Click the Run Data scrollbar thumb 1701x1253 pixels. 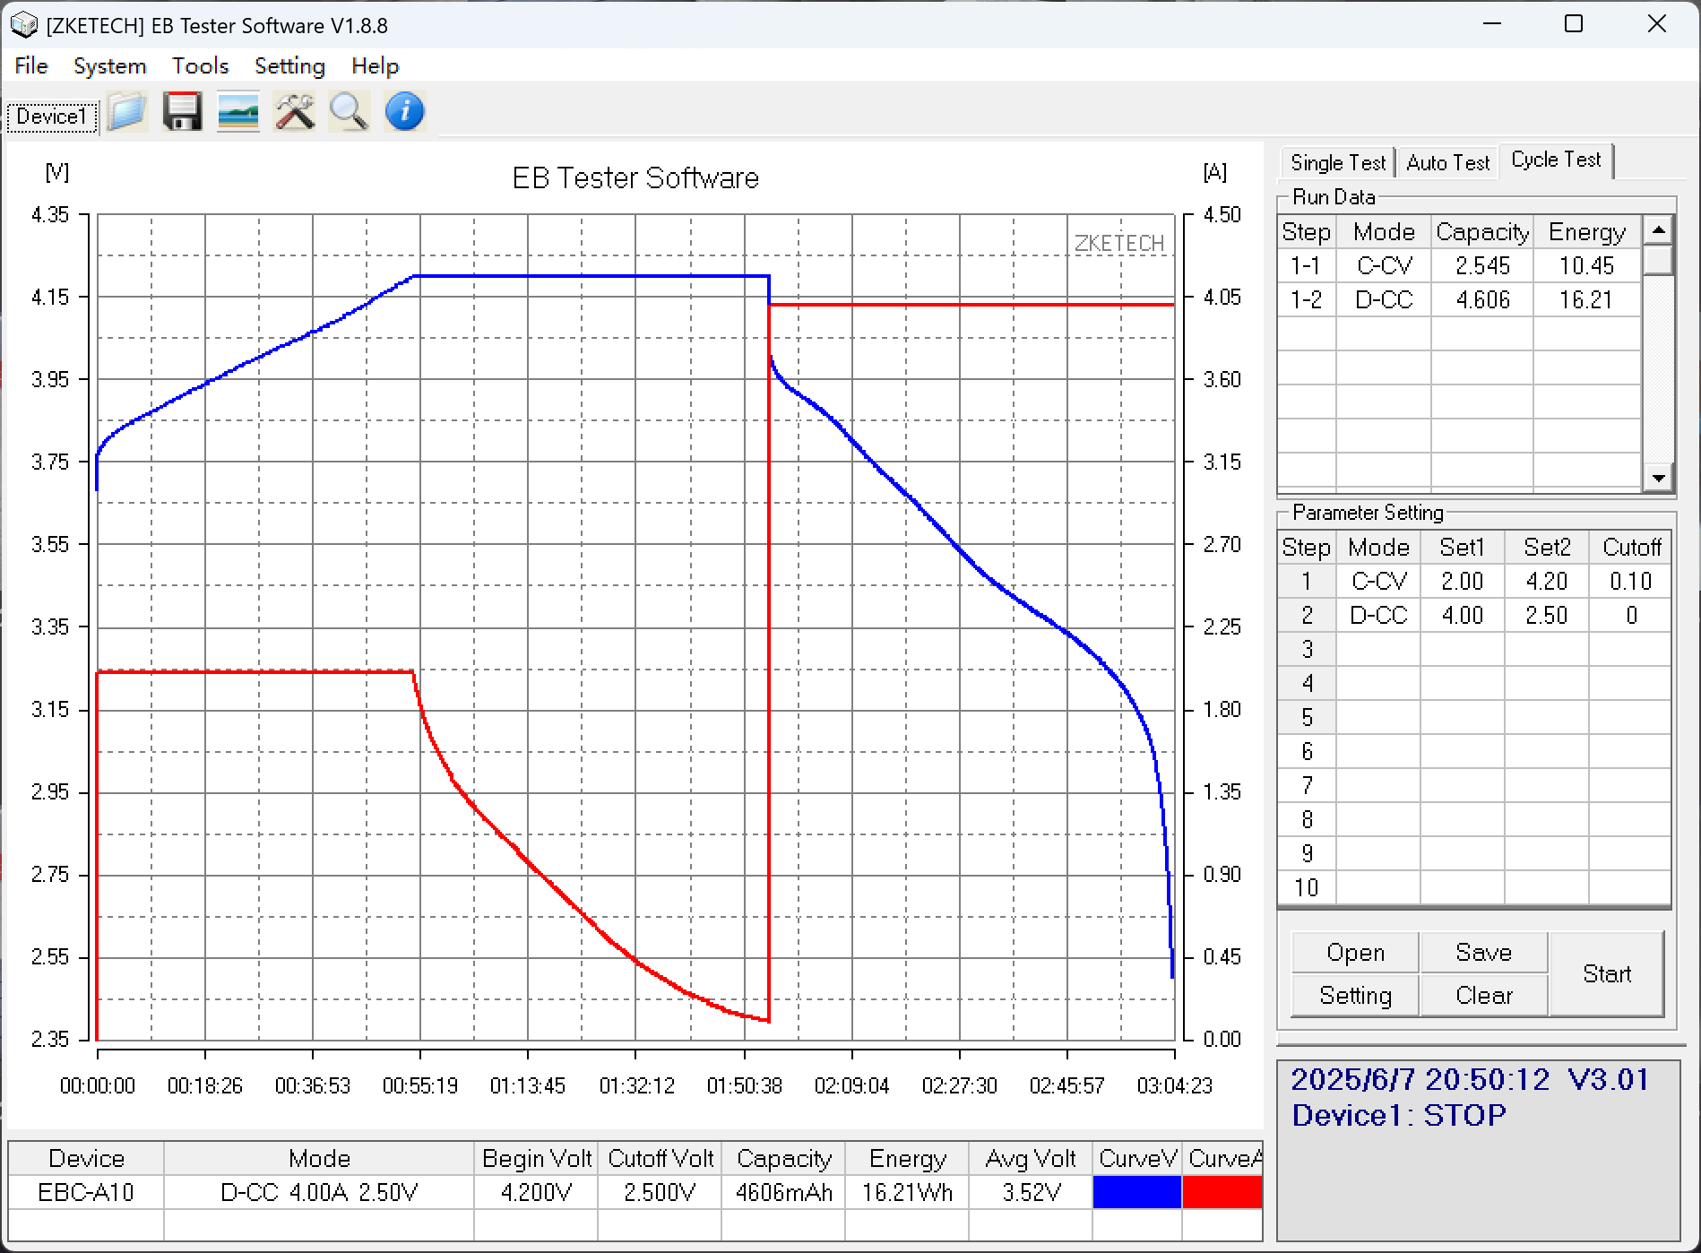(1658, 261)
